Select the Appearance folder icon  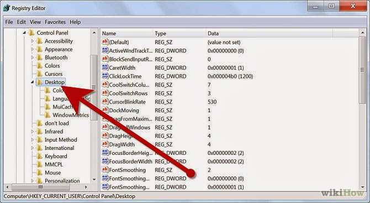tap(39, 49)
